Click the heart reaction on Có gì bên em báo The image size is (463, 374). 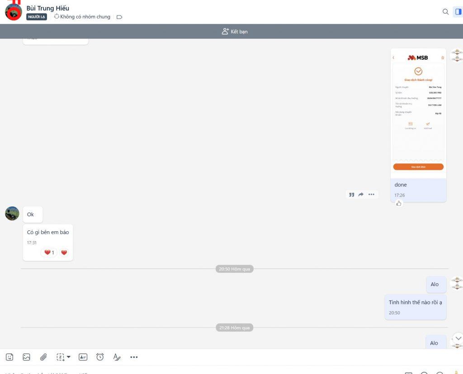pos(64,252)
